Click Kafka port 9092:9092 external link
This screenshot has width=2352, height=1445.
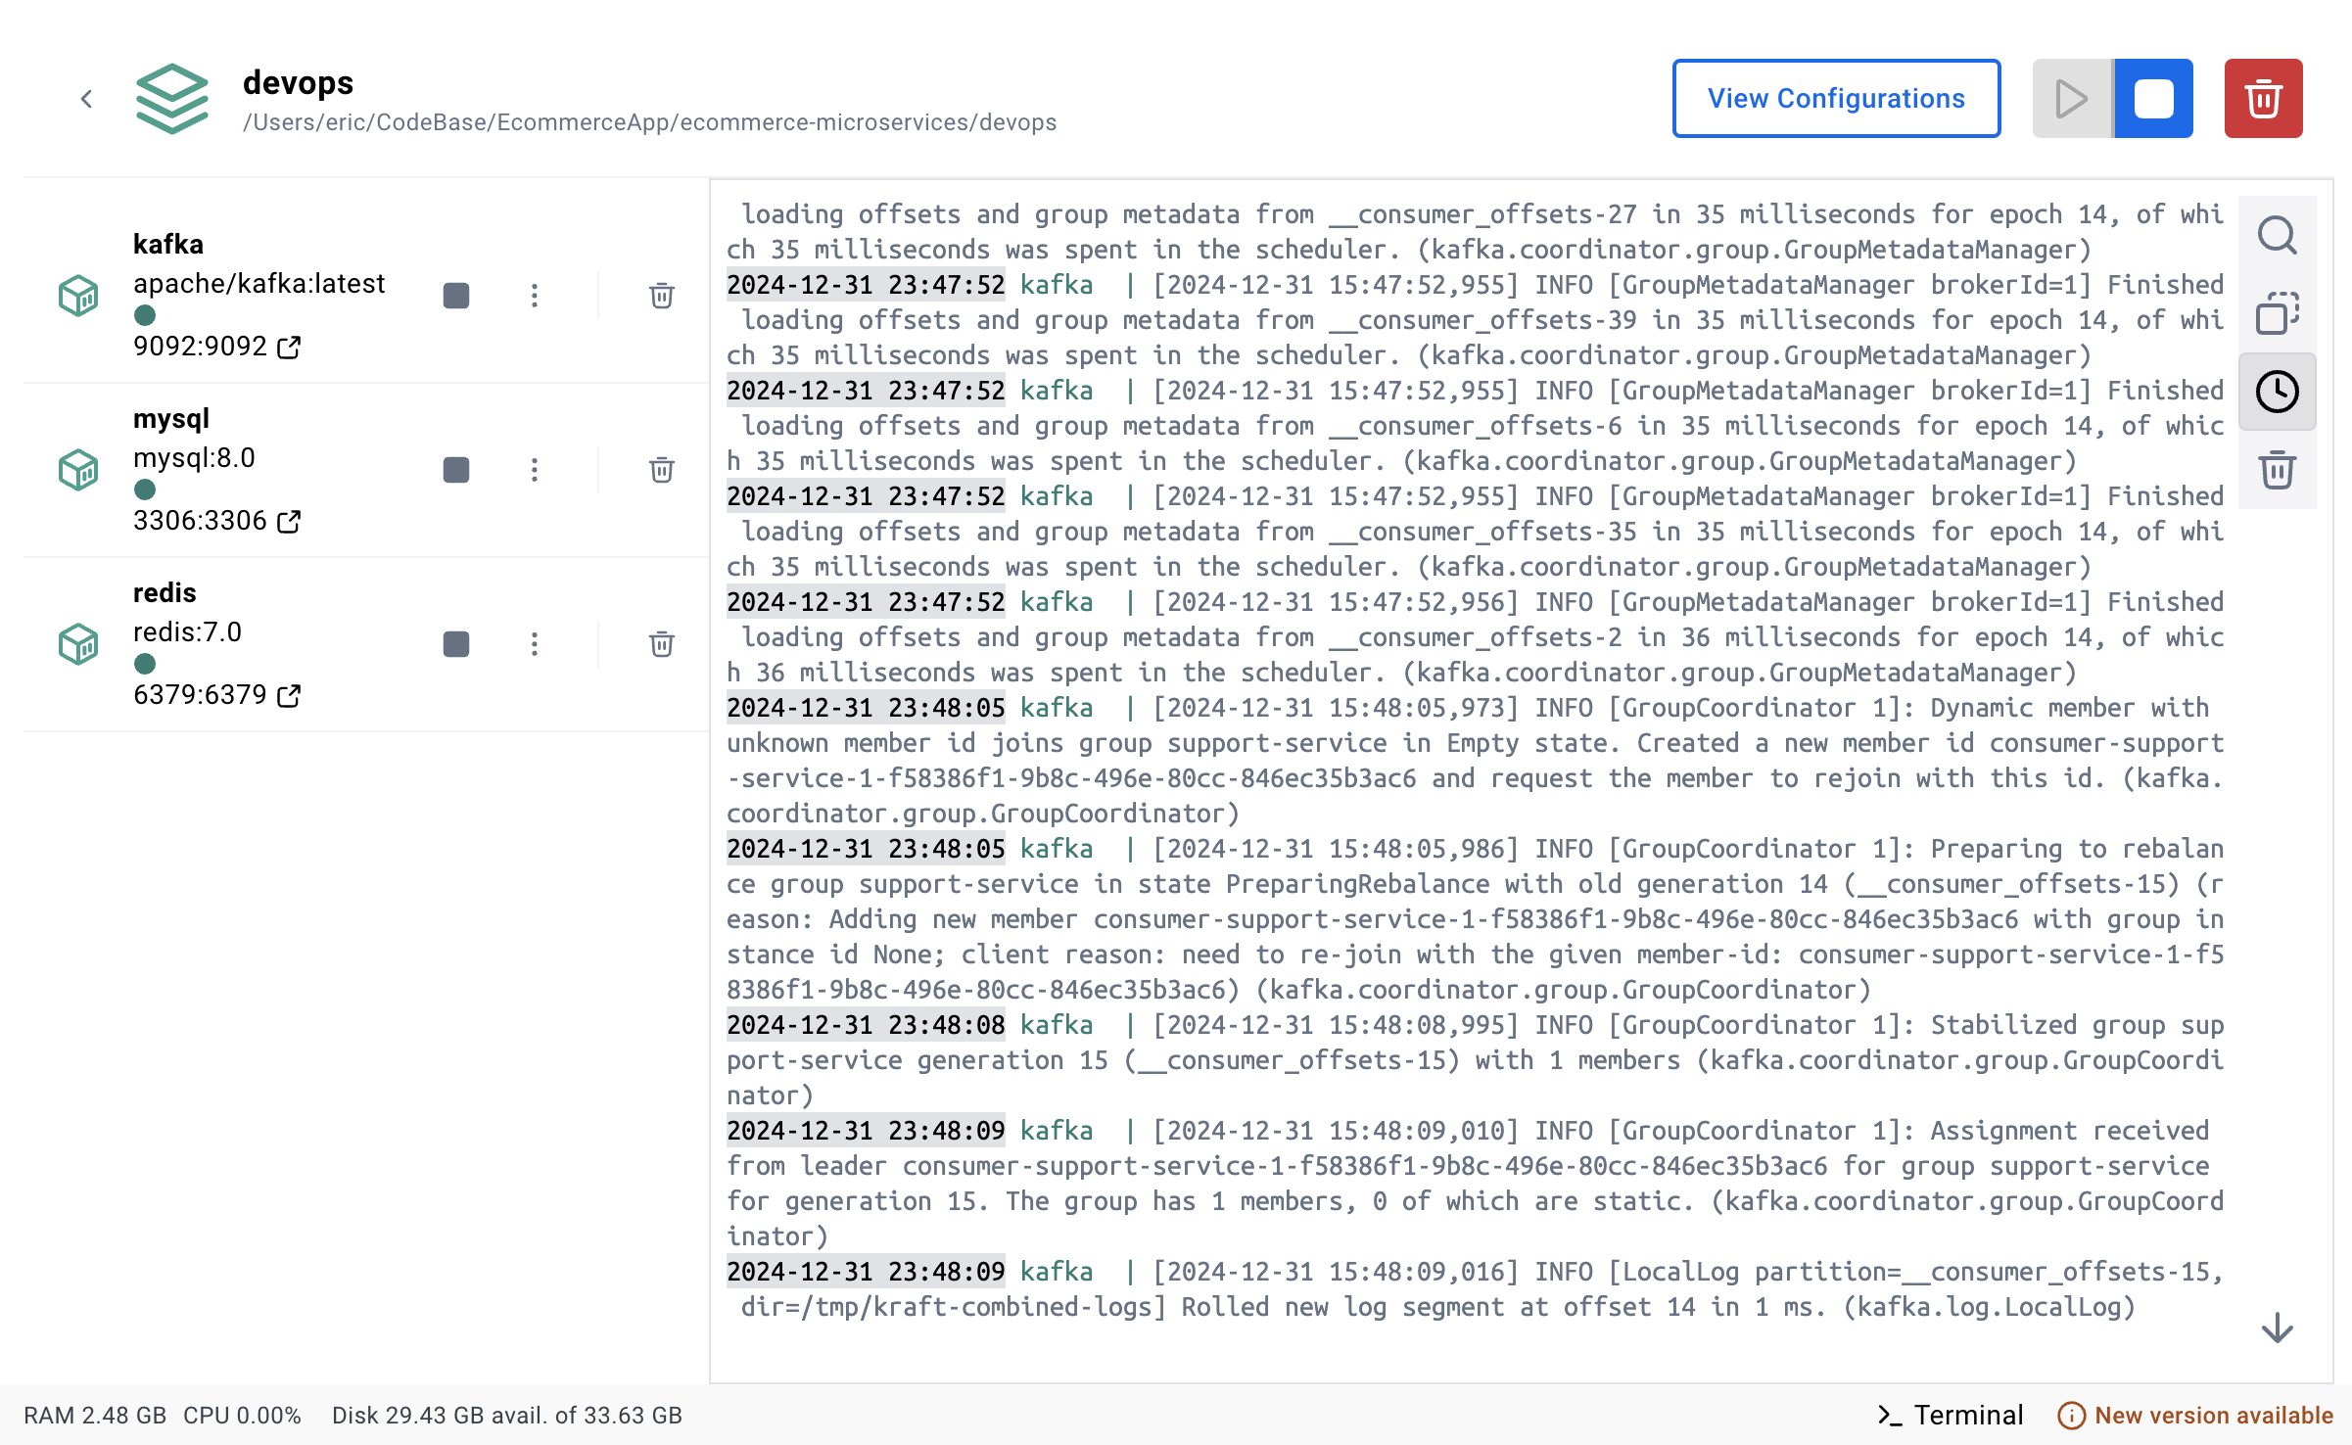point(291,347)
